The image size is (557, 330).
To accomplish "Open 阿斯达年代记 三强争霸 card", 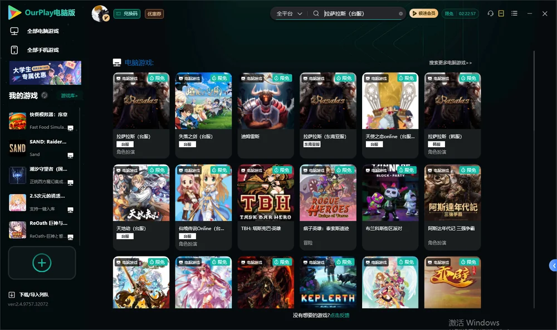I will (x=452, y=207).
